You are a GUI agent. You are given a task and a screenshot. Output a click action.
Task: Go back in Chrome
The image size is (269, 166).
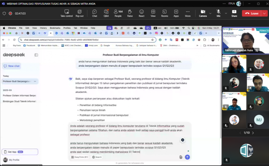3,40
